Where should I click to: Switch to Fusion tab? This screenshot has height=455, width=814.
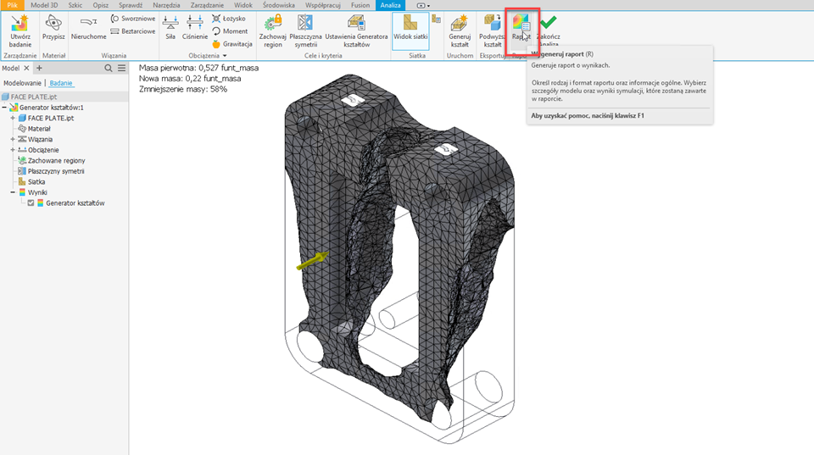pyautogui.click(x=360, y=5)
